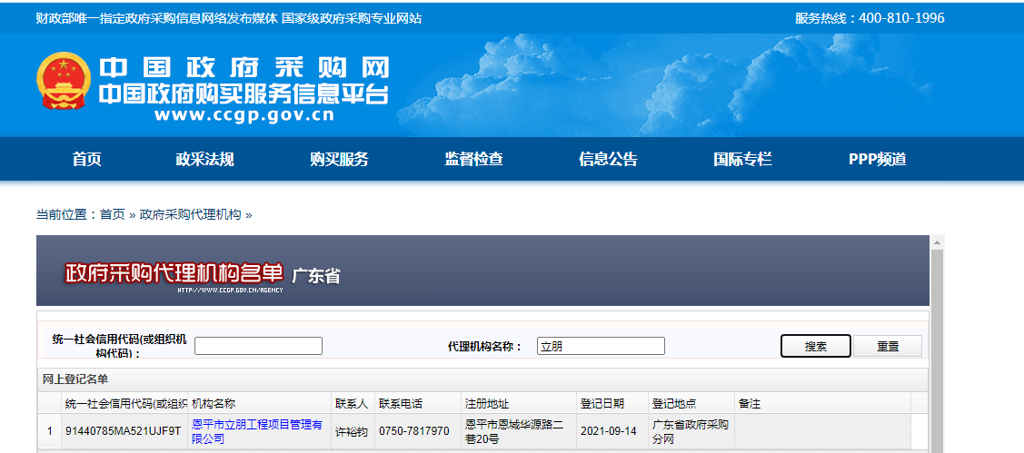
Task: Click the 机构名称 column header
Action: [260, 403]
